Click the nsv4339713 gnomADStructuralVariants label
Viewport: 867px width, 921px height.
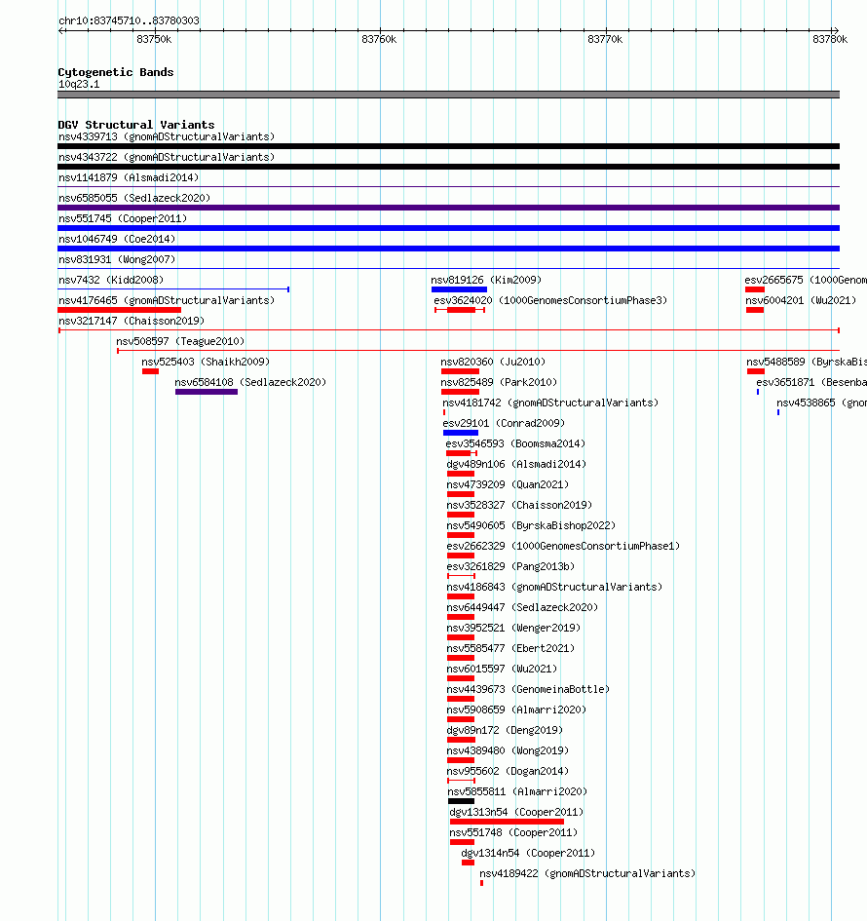click(167, 136)
